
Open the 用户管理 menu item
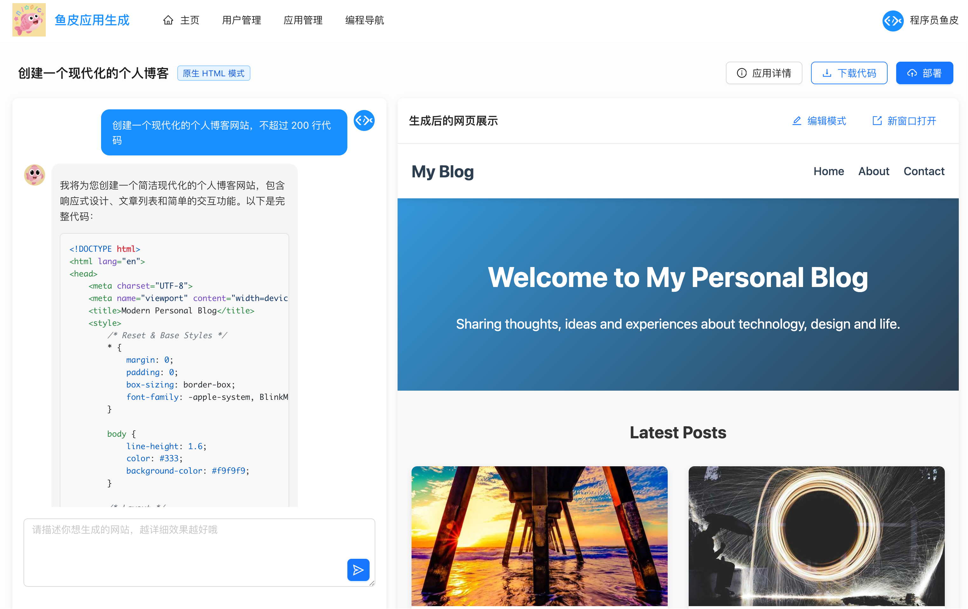tap(241, 20)
